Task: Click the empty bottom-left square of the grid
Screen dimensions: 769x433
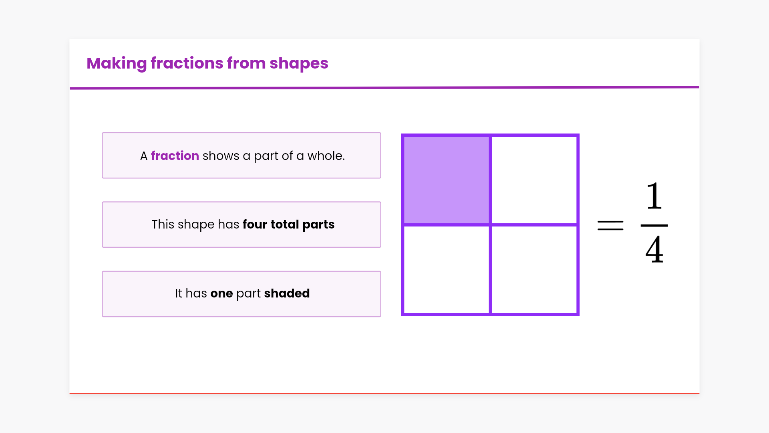Action: click(446, 269)
